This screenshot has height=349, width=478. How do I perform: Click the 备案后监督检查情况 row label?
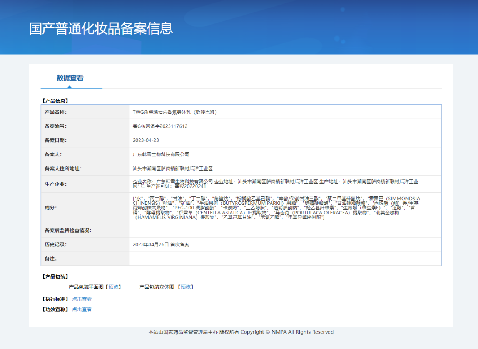pos(68,231)
